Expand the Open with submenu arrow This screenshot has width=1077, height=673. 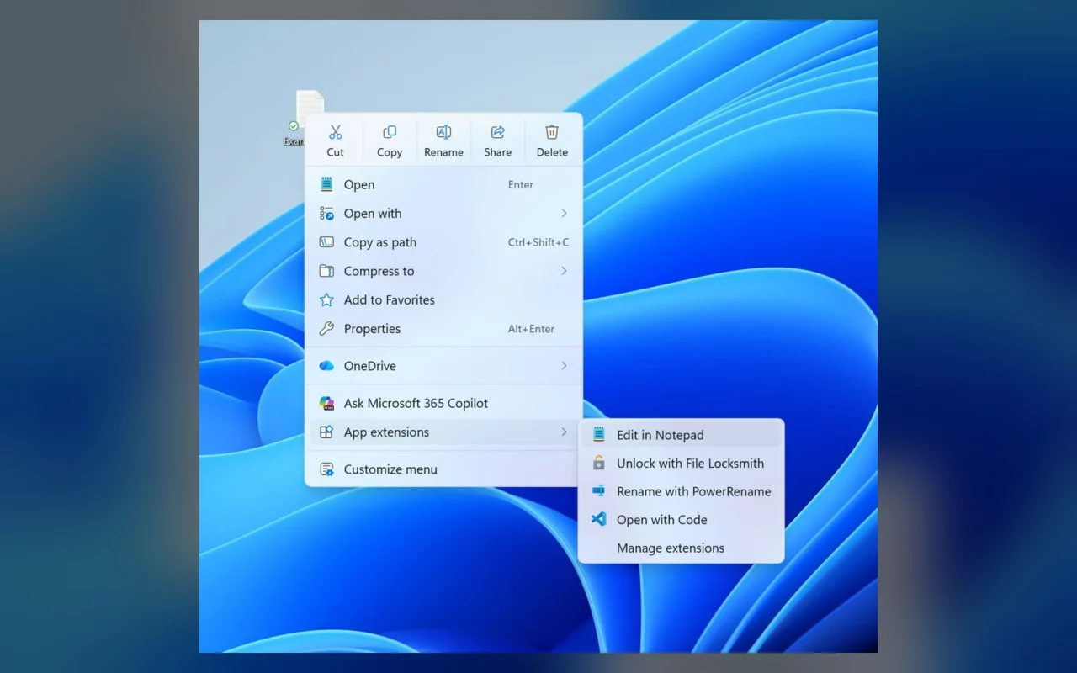[564, 214]
